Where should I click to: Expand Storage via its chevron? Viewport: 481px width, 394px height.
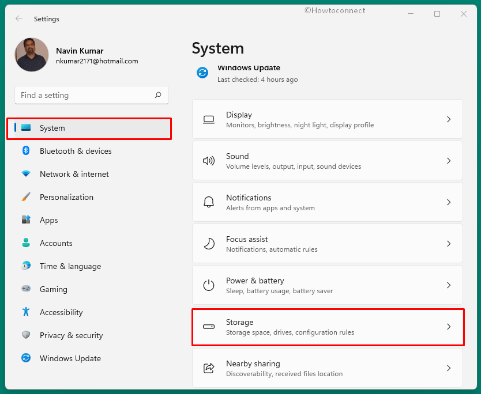pos(449,327)
